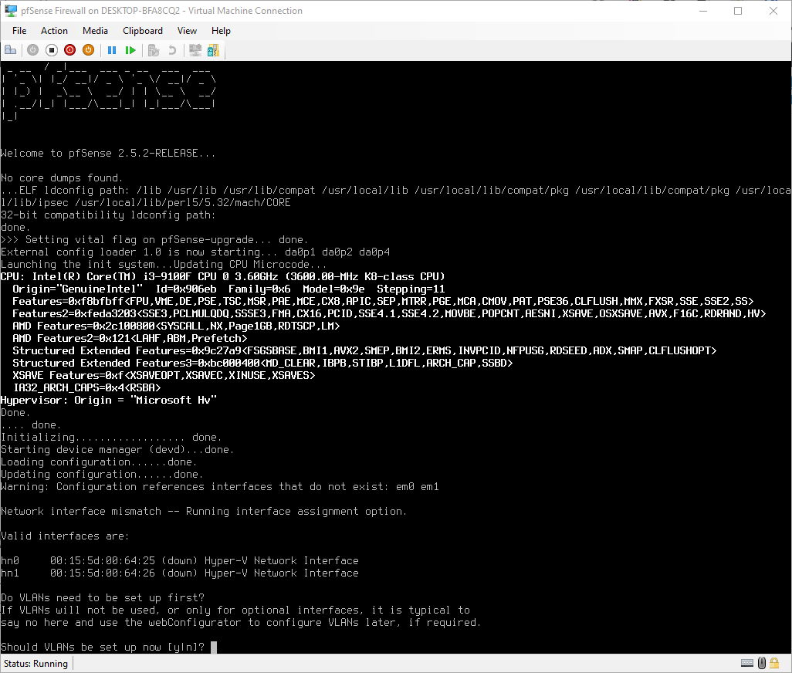Click the 'Network interface mismatch' message line
The width and height of the screenshot is (792, 673).
pos(204,512)
